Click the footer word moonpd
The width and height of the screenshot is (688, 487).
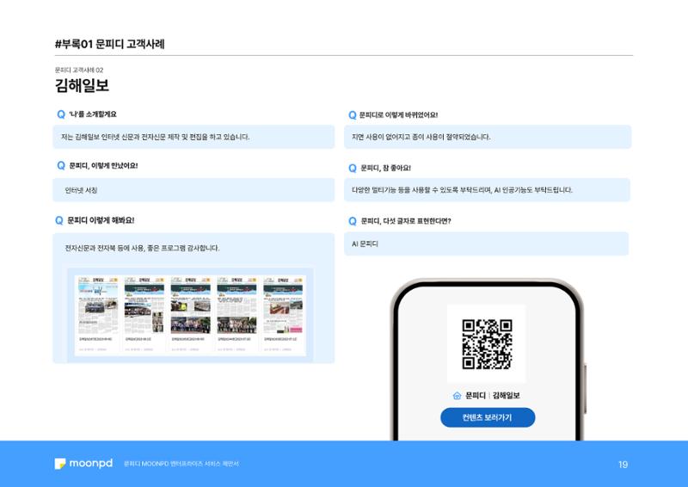click(91, 464)
